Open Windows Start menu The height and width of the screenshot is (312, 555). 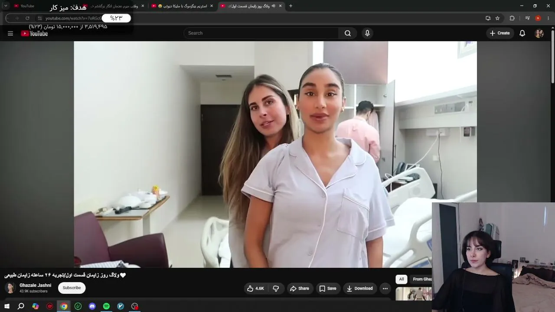point(7,306)
